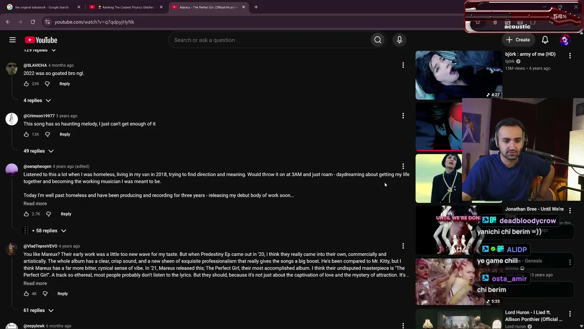Reply to @VladTepesVEVO's comment
The image size is (584, 329).
[63, 293]
